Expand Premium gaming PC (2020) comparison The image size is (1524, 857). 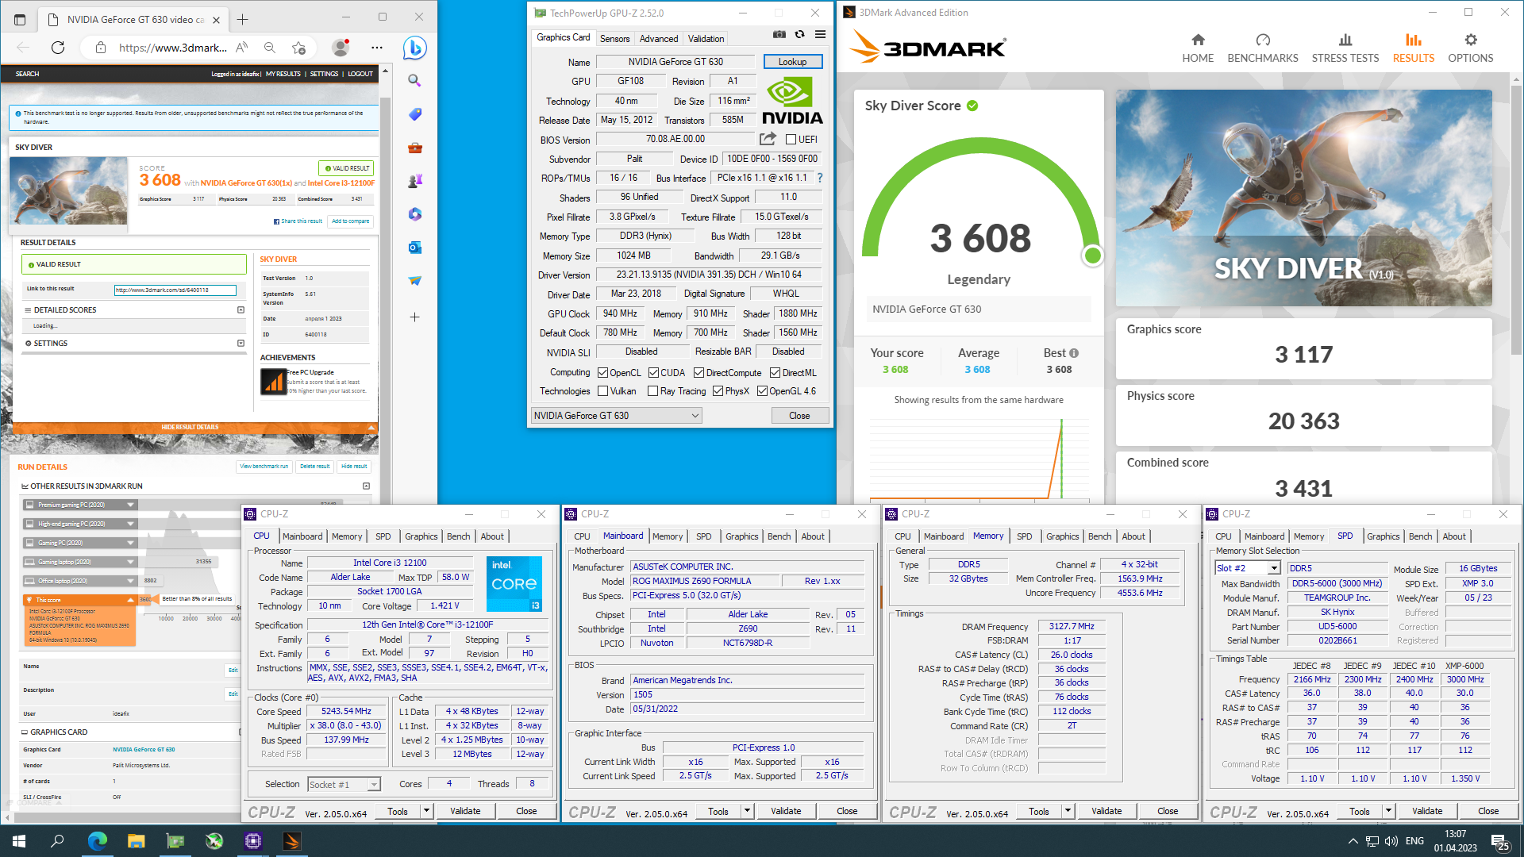(x=131, y=505)
